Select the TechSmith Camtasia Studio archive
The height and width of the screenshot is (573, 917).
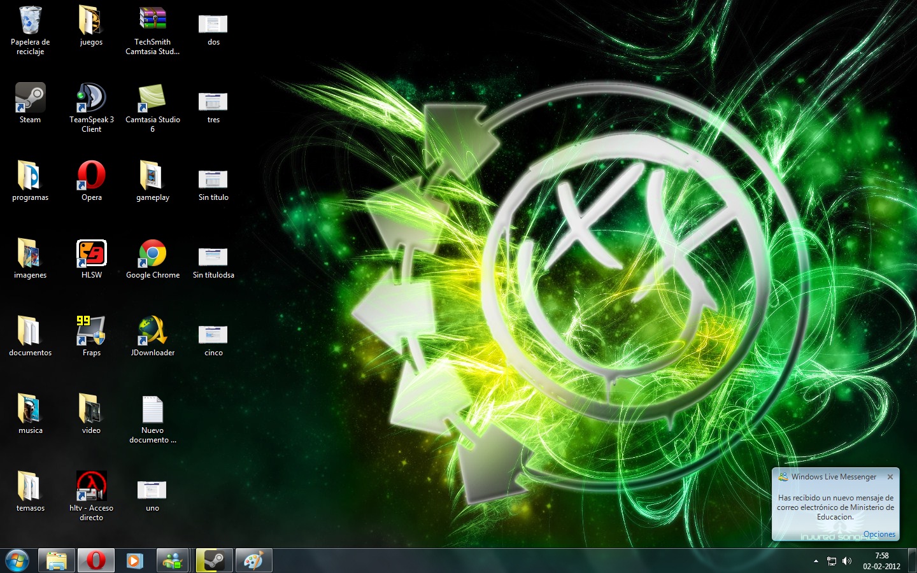pos(153,30)
